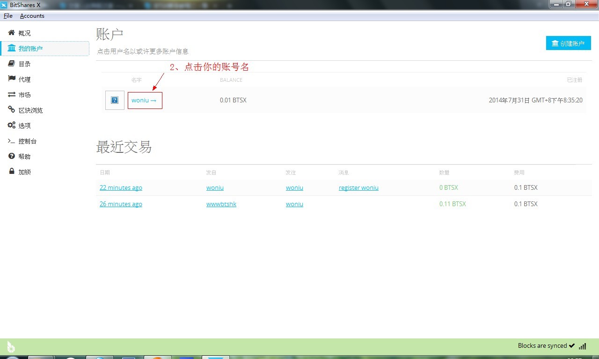
Task: Open the 概况 overview home icon
Action: coord(12,33)
